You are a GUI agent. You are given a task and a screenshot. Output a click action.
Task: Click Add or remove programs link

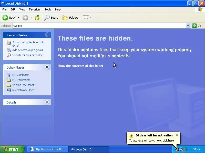[x=28, y=50]
